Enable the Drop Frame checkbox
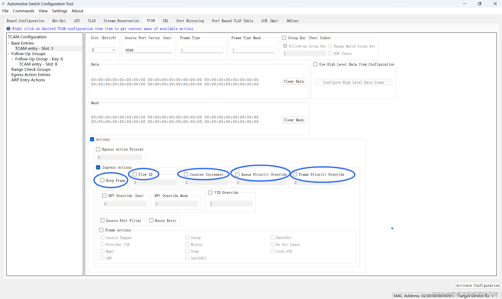This screenshot has height=299, width=502. click(x=102, y=180)
